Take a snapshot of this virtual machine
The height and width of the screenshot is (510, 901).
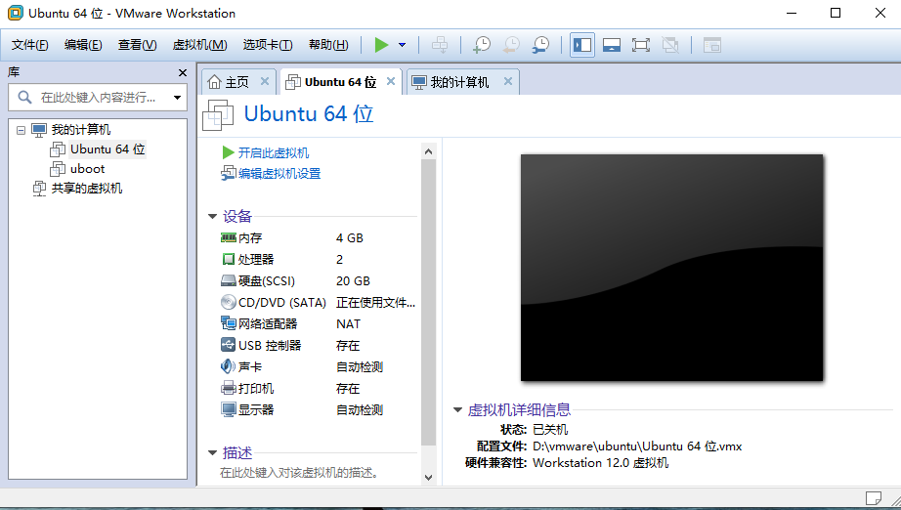click(482, 45)
